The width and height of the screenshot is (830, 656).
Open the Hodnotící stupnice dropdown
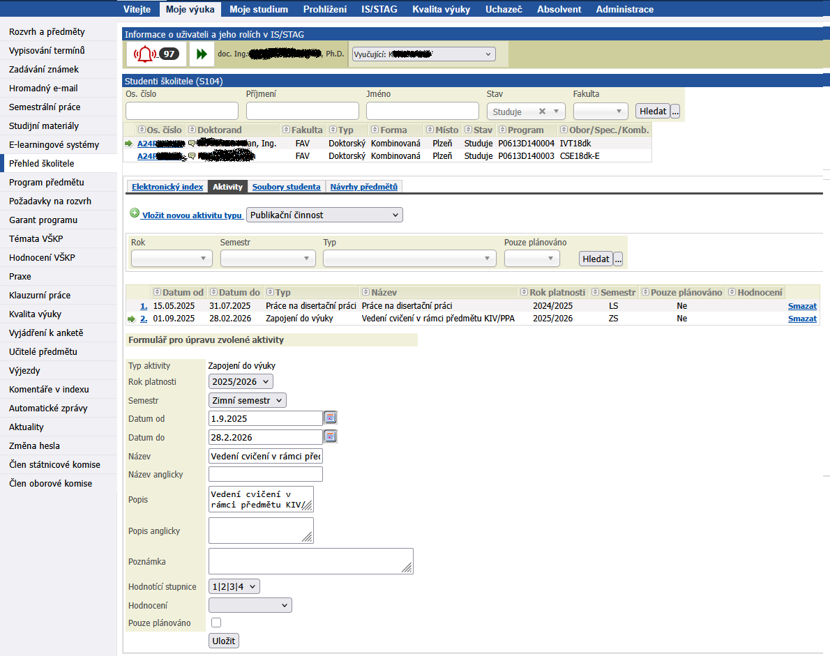pyautogui.click(x=234, y=586)
